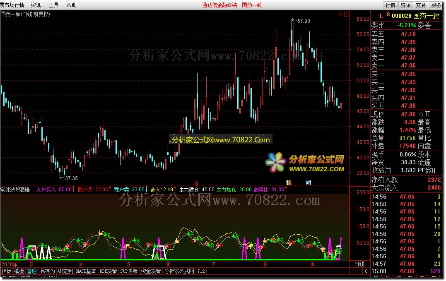The image size is (446, 281).
Task: Select the 资金决策 indicator tab
Action: (x=151, y=271)
